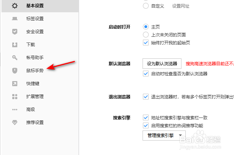Image resolution: width=234 pixels, height=155 pixels.
Task: Click the shield checkmark icon for 安全设置
Action: tap(15, 31)
